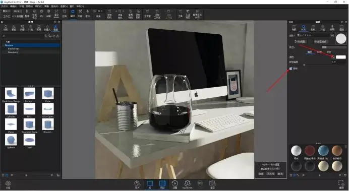Click the Cancel button in the dialog

280,174
